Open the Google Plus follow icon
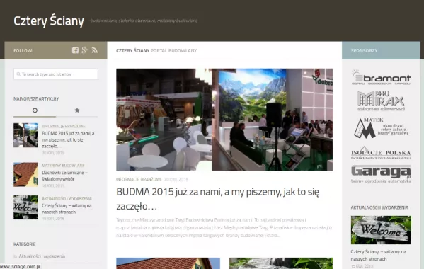Image resolution: width=424 pixels, height=269 pixels. click(85, 50)
